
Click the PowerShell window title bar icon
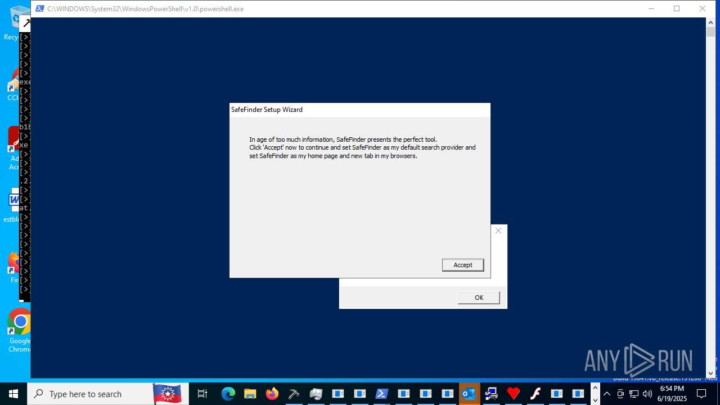pos(39,8)
